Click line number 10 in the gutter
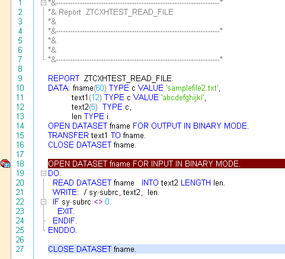The height and width of the screenshot is (259, 285). click(20, 88)
